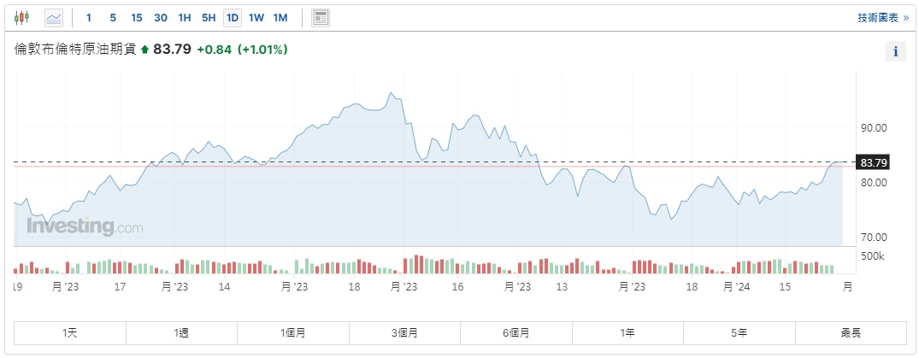Click the Investing.com watermark logo
Screen dimensions: 919x358
pyautogui.click(x=85, y=227)
